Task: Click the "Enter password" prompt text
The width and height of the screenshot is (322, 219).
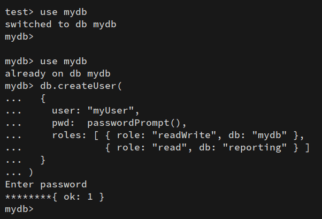Action: (x=45, y=185)
